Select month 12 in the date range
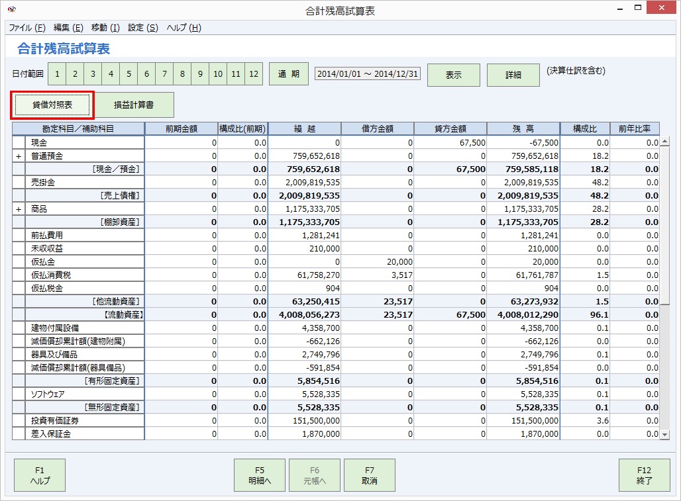Viewport: 681px width, 501px height. (x=253, y=73)
